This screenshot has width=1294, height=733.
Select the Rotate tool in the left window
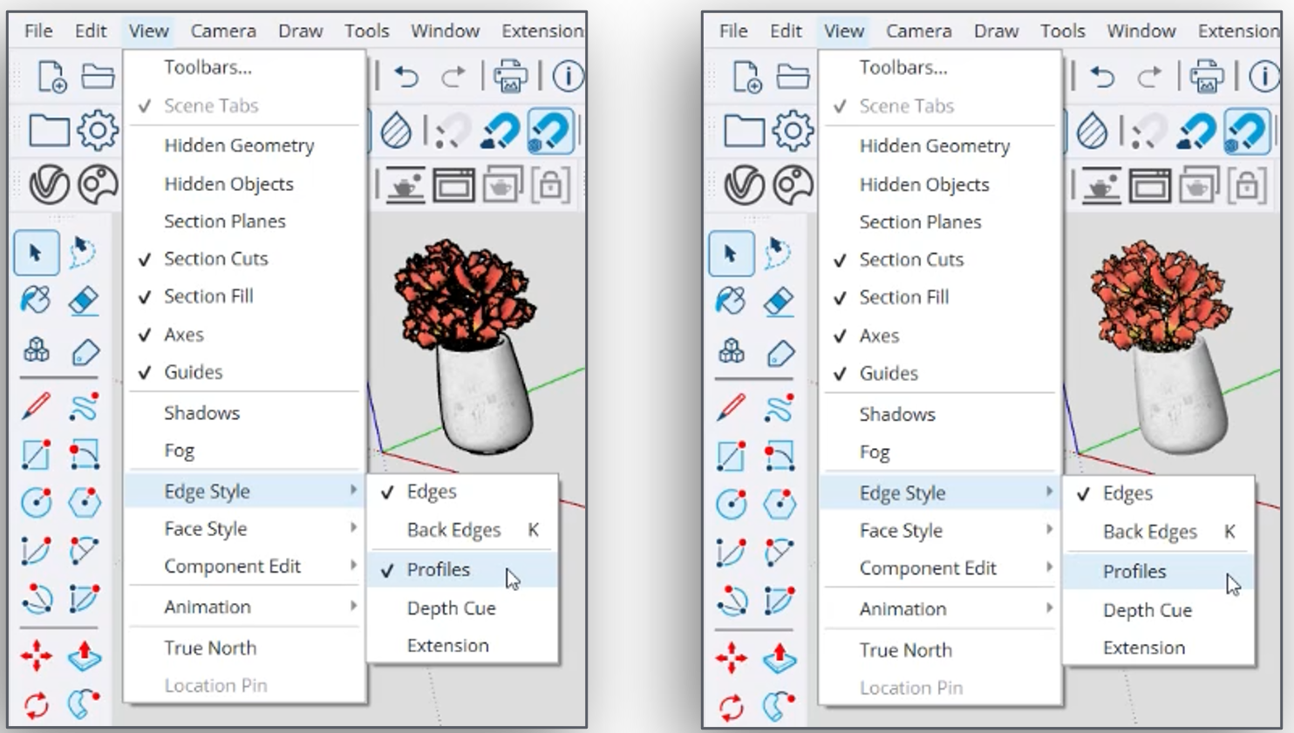tap(36, 704)
